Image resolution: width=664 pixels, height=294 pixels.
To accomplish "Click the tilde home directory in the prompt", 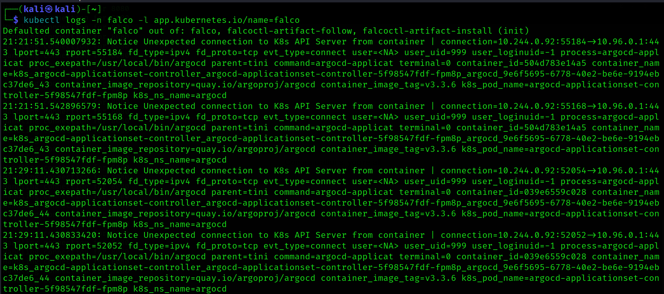I will [x=94, y=9].
